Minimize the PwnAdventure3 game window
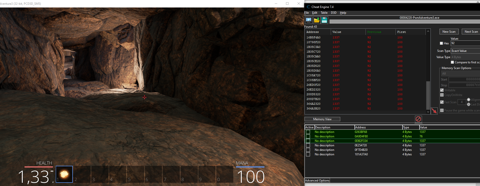480x186 pixels. tap(276, 3)
